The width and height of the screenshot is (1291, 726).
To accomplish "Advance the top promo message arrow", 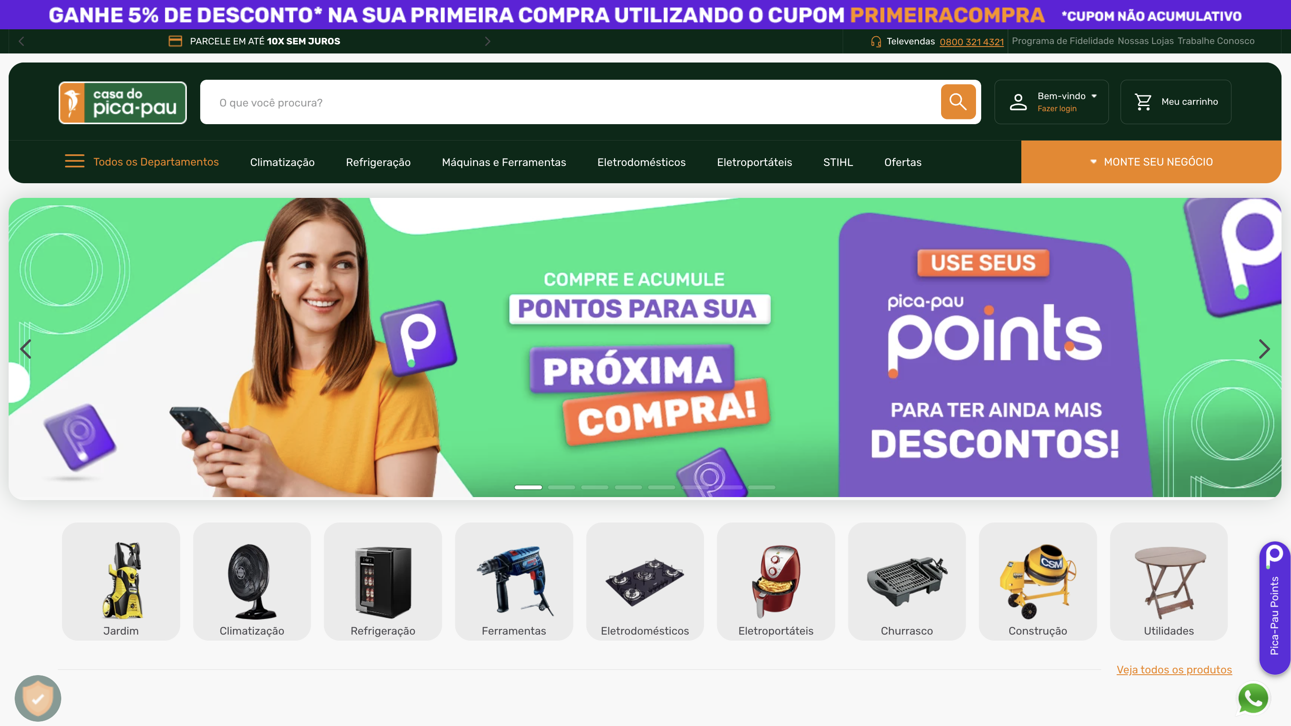I will point(487,41).
